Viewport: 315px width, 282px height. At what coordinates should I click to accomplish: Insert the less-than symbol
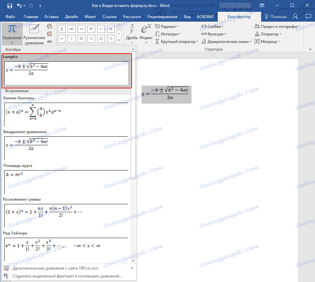[91, 38]
